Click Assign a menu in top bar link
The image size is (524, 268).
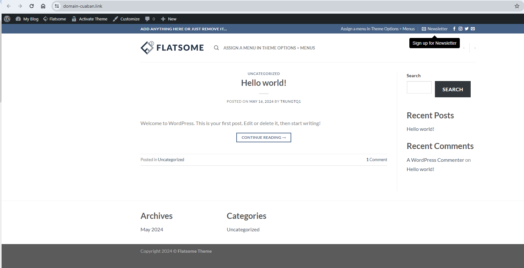(x=377, y=29)
